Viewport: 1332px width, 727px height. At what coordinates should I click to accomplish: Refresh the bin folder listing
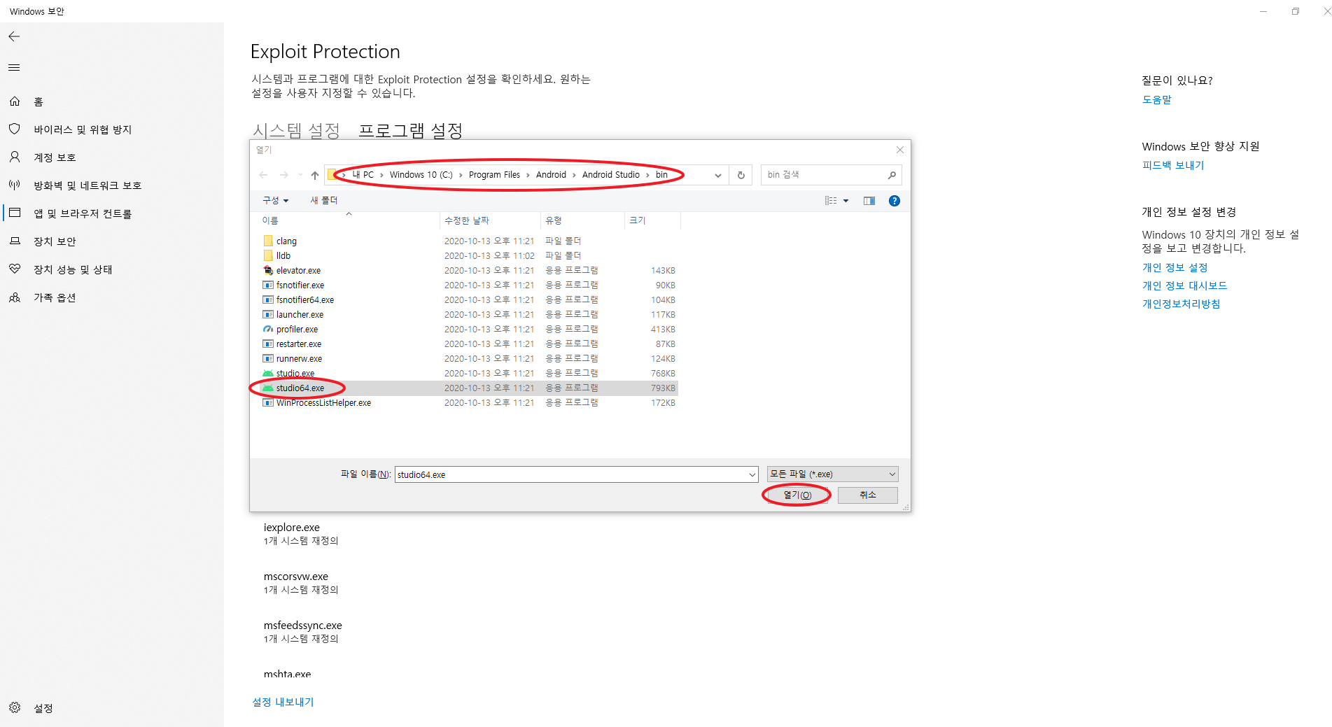pyautogui.click(x=741, y=175)
